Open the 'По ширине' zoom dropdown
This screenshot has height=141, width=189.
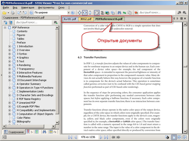[69, 13]
